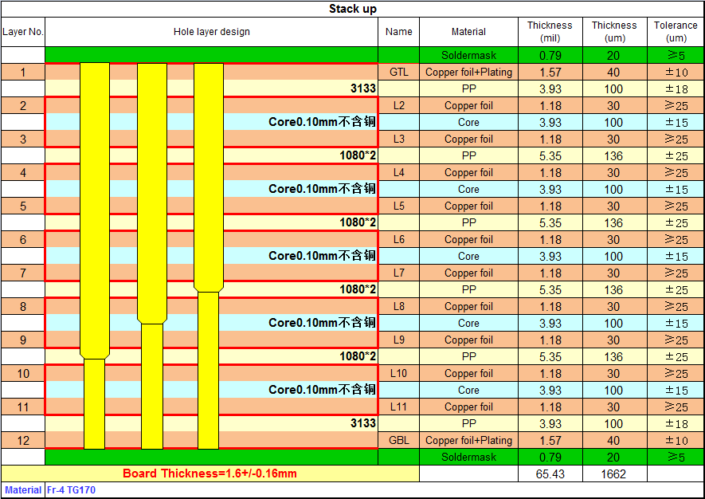The height and width of the screenshot is (499, 705).
Task: Click layer number 1 cell
Action: coord(23,73)
